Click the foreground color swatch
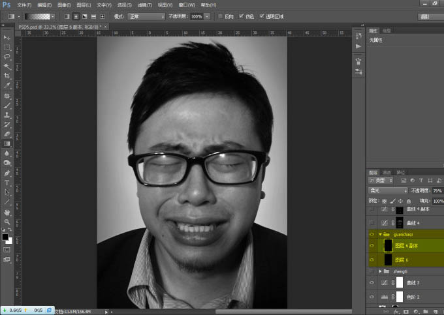Image resolution: width=444 pixels, height=315 pixels. click(5, 237)
